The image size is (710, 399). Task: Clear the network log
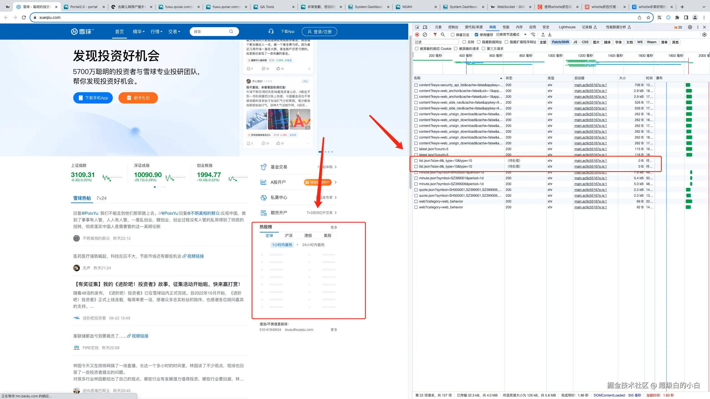point(425,35)
